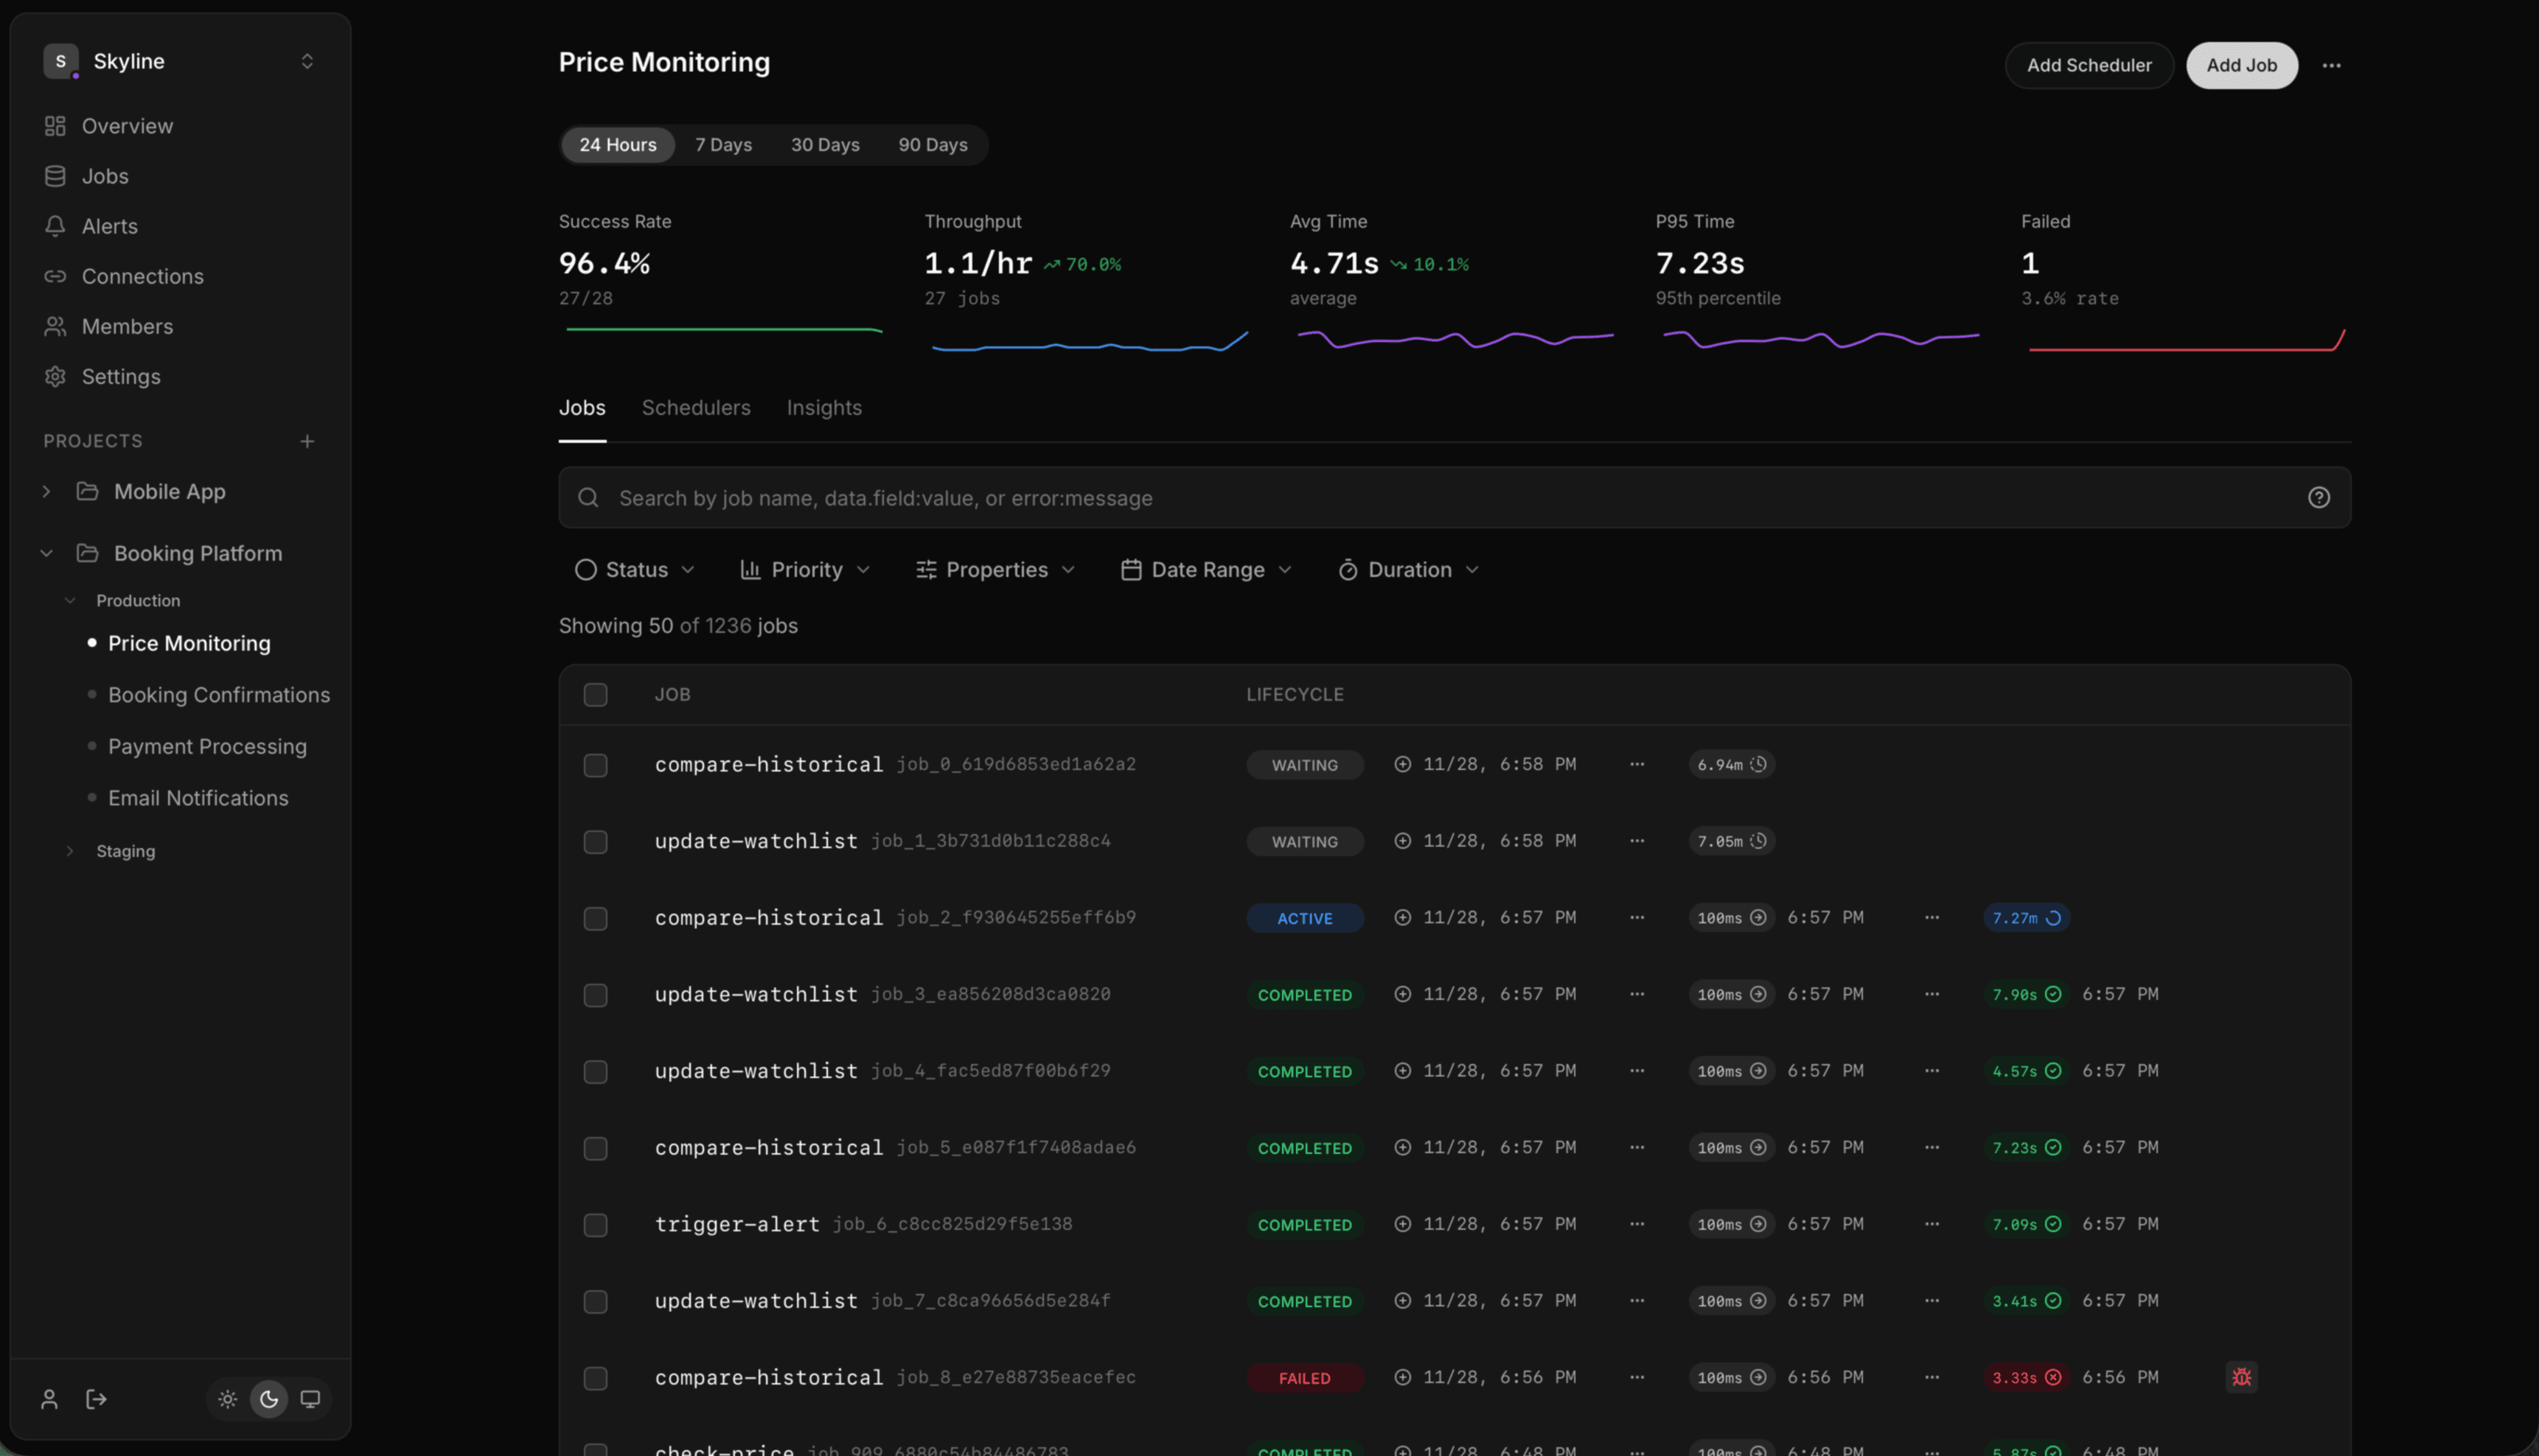Tick the checkbox next to trigger-alert job_6
This screenshot has width=2539, height=1456.
(595, 1224)
